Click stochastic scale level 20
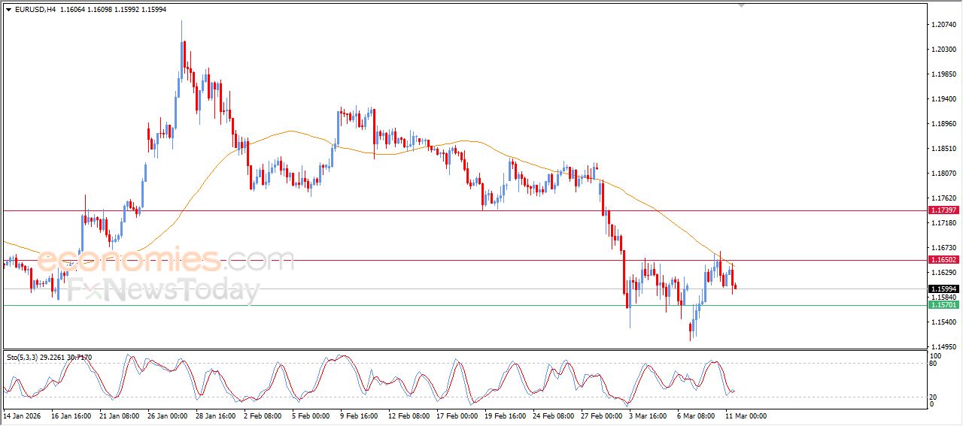This screenshot has height=426, width=963. click(x=934, y=396)
